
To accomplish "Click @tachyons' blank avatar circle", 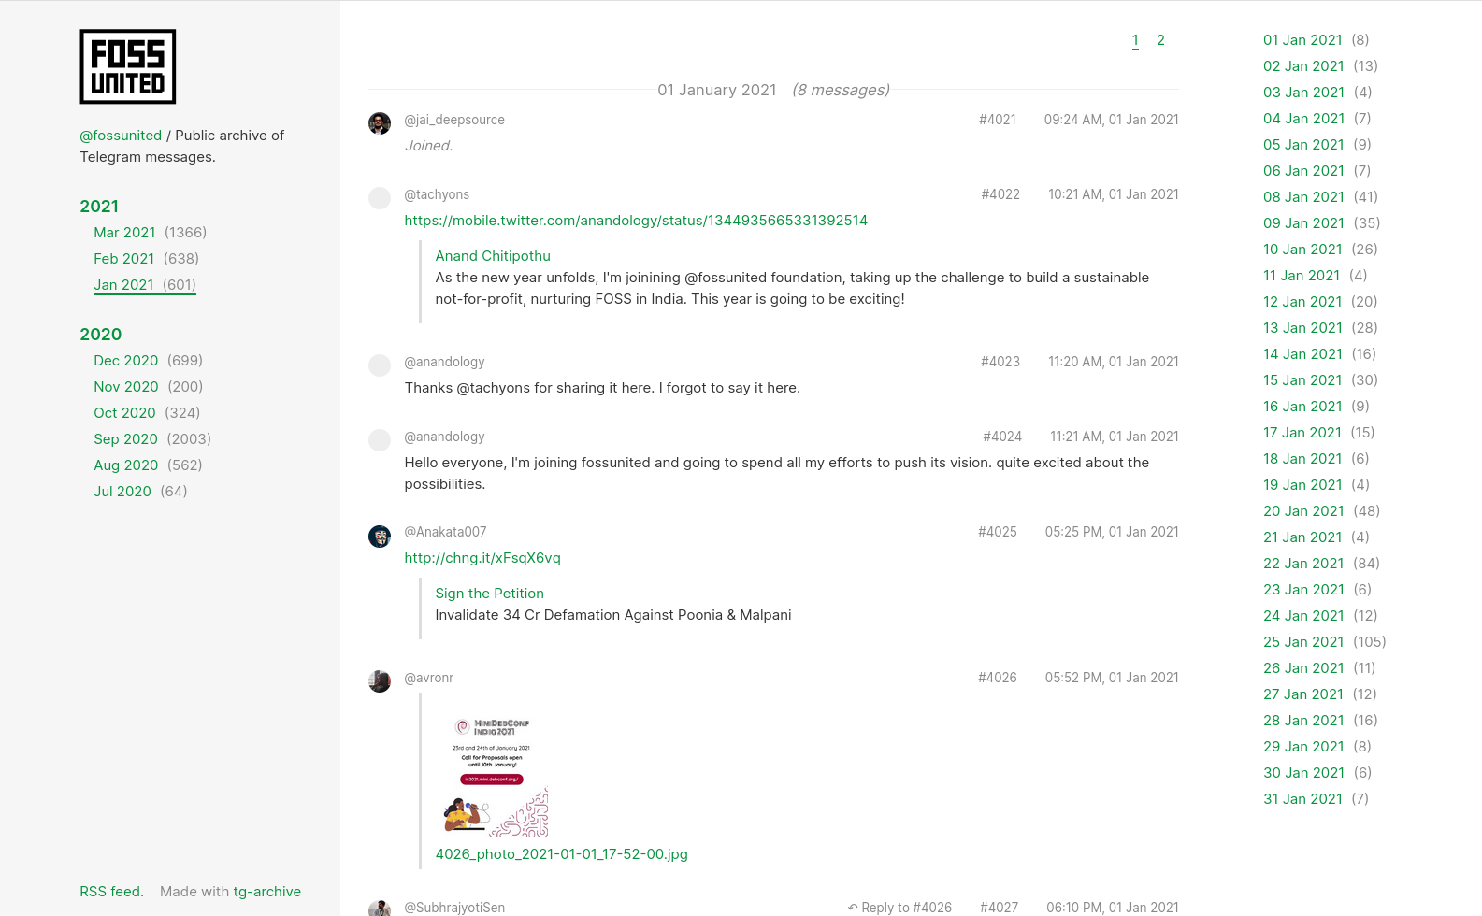I will coord(380,198).
